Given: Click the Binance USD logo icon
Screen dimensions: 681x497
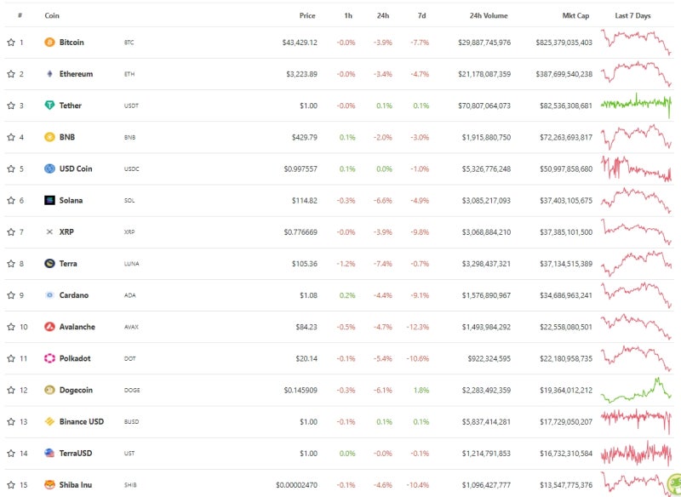Looking at the screenshot, I should pos(49,421).
